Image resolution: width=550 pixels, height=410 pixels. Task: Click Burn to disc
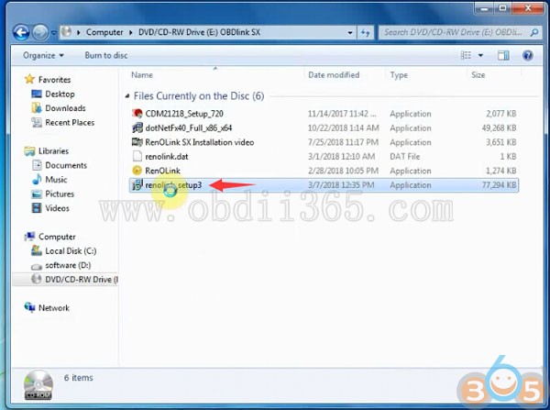pyautogui.click(x=106, y=55)
